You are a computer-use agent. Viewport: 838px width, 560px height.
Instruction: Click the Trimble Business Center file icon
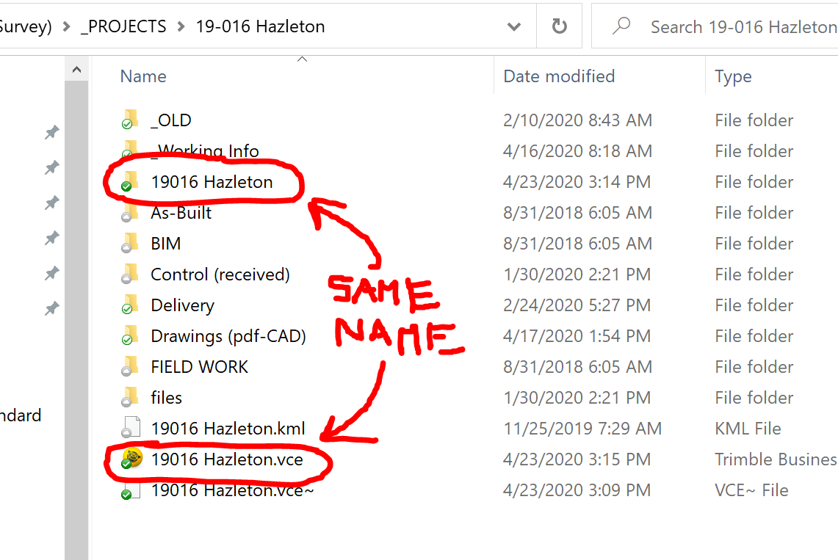[131, 459]
